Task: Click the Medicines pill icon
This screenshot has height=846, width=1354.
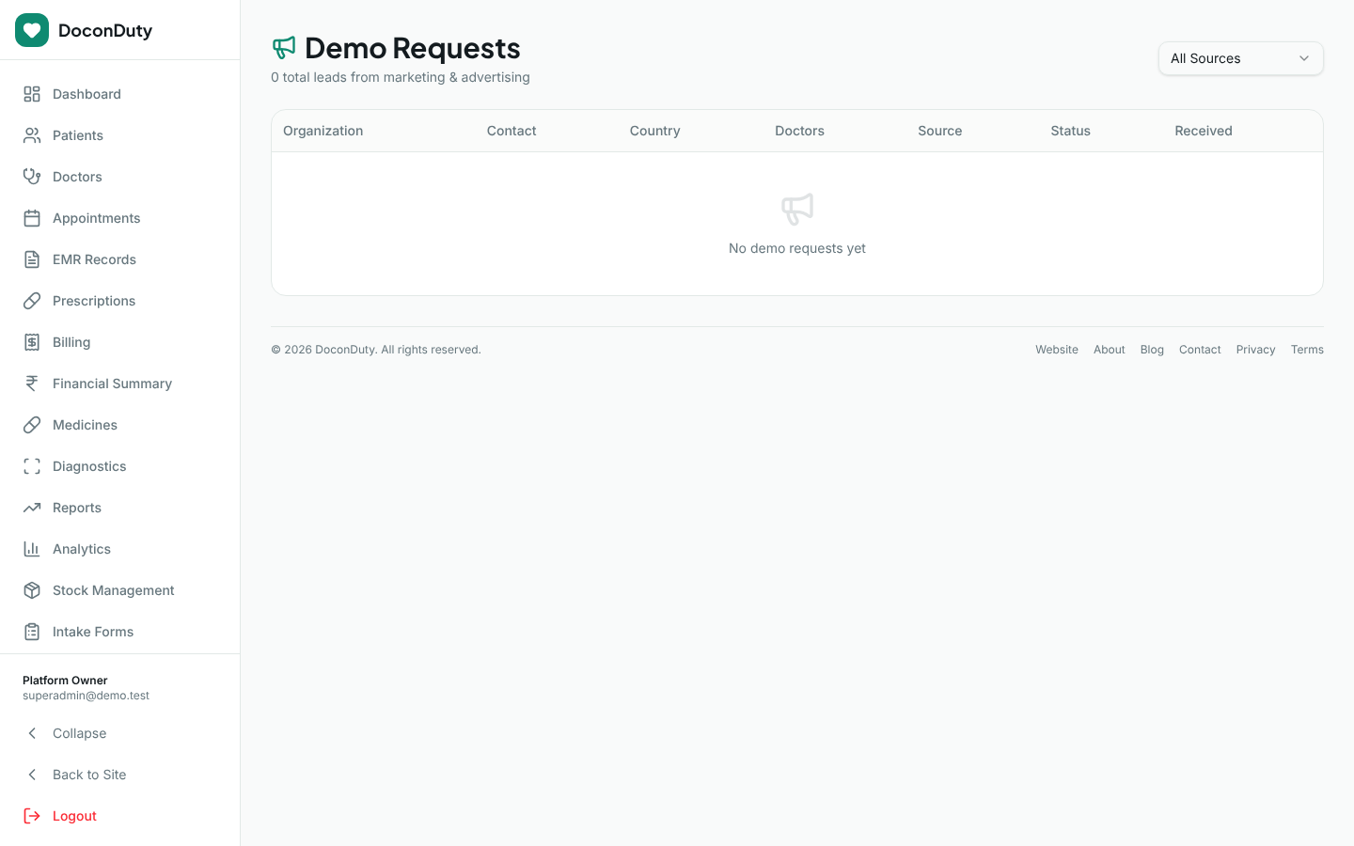Action: click(32, 425)
